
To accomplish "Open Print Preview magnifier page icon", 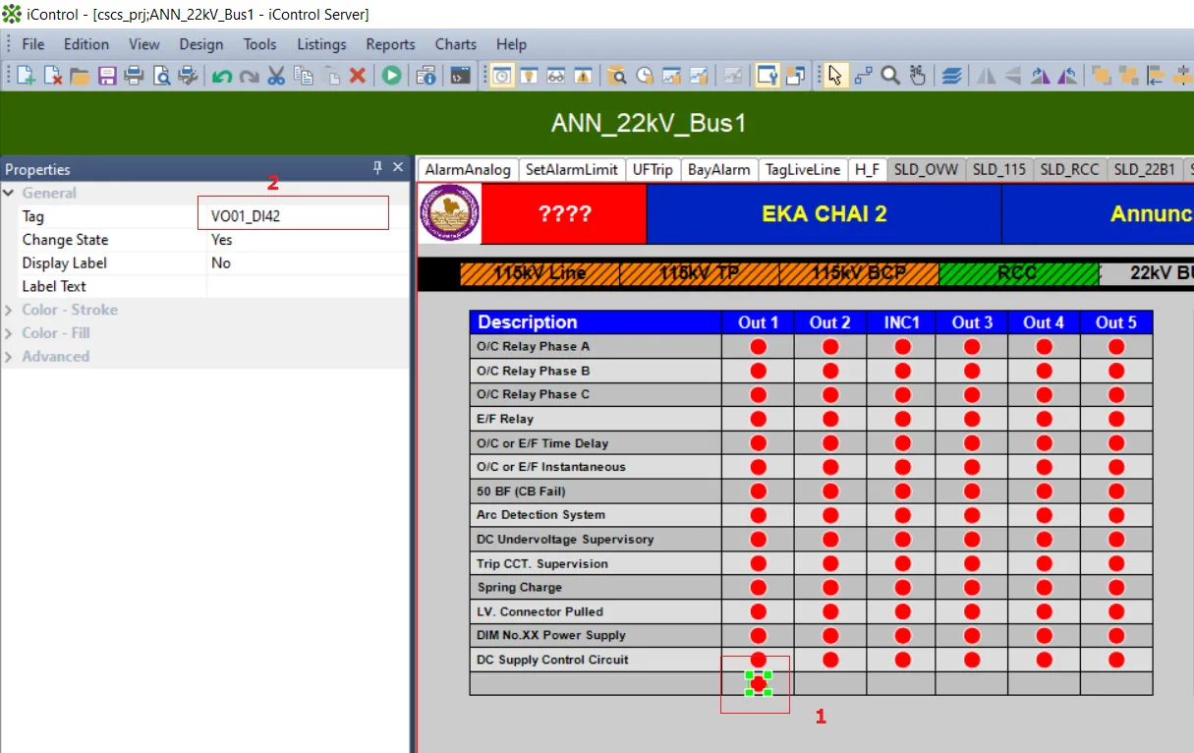I will click(161, 76).
